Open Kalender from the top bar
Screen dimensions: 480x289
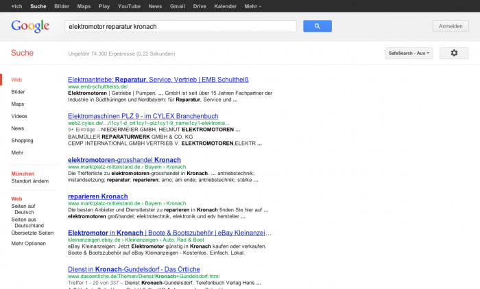coord(226,6)
